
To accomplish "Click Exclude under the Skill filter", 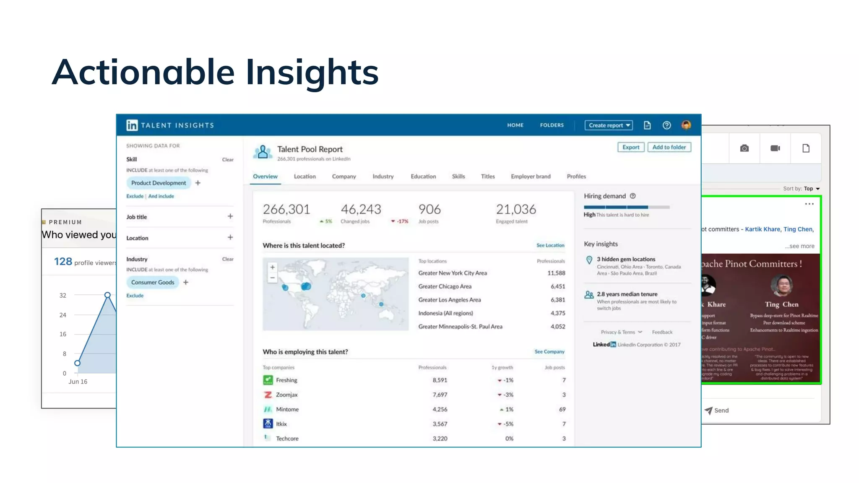I will 135,196.
